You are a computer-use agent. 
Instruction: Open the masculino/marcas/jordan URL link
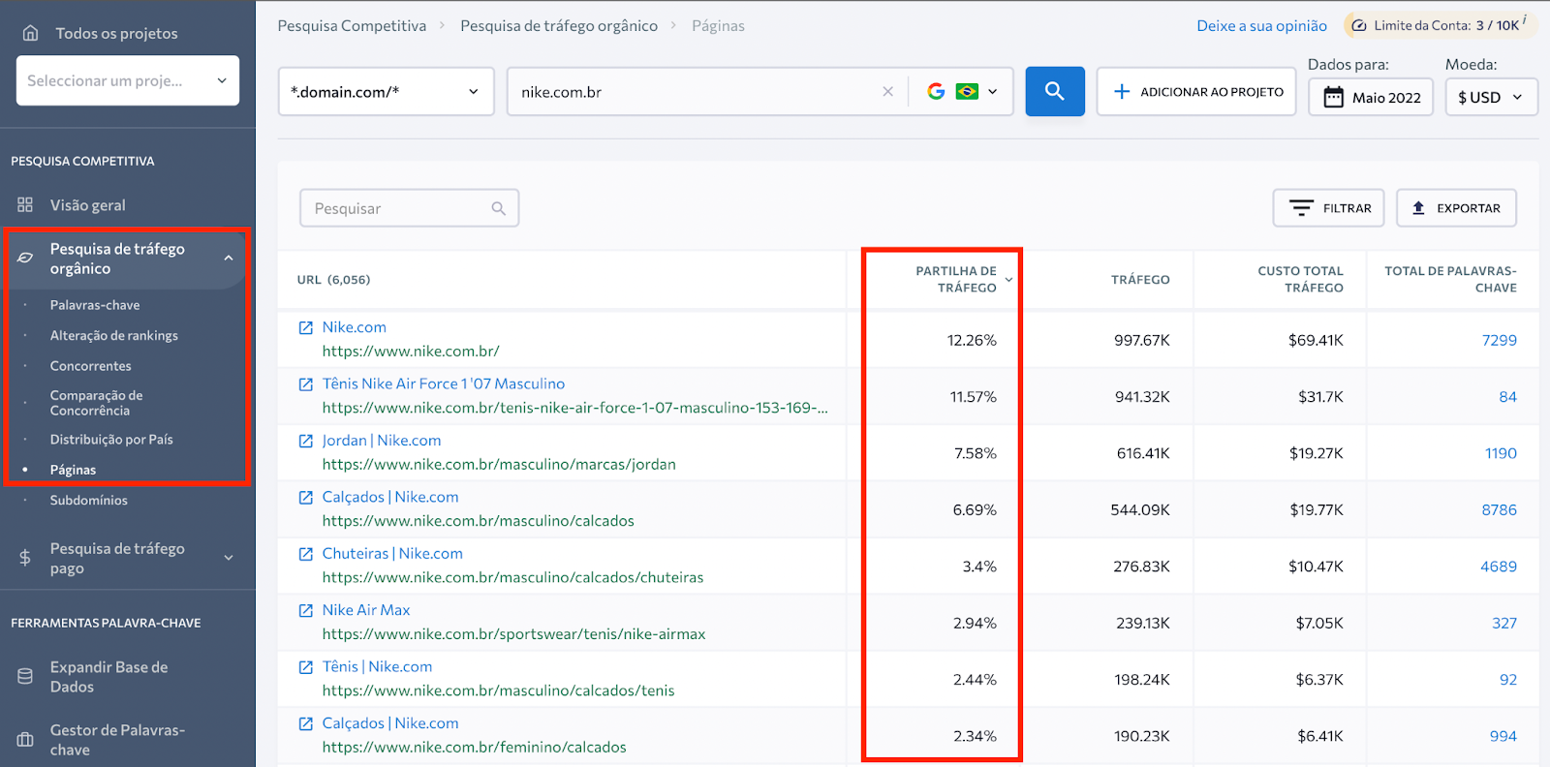click(499, 465)
